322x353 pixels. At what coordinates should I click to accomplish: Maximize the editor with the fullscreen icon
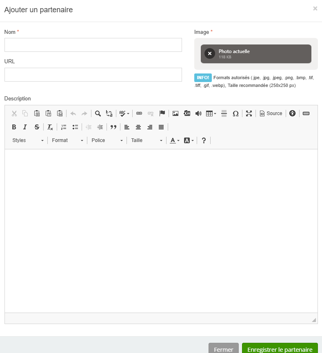pyautogui.click(x=249, y=113)
